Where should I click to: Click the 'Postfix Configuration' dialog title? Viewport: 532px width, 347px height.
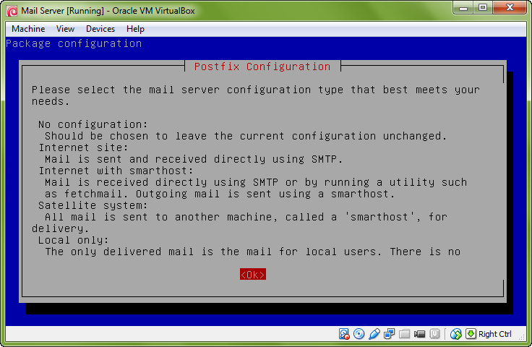click(262, 67)
